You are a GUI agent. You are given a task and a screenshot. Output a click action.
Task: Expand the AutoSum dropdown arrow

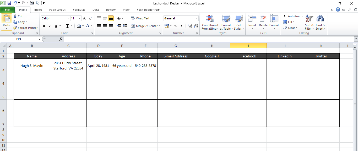[x=302, y=16]
